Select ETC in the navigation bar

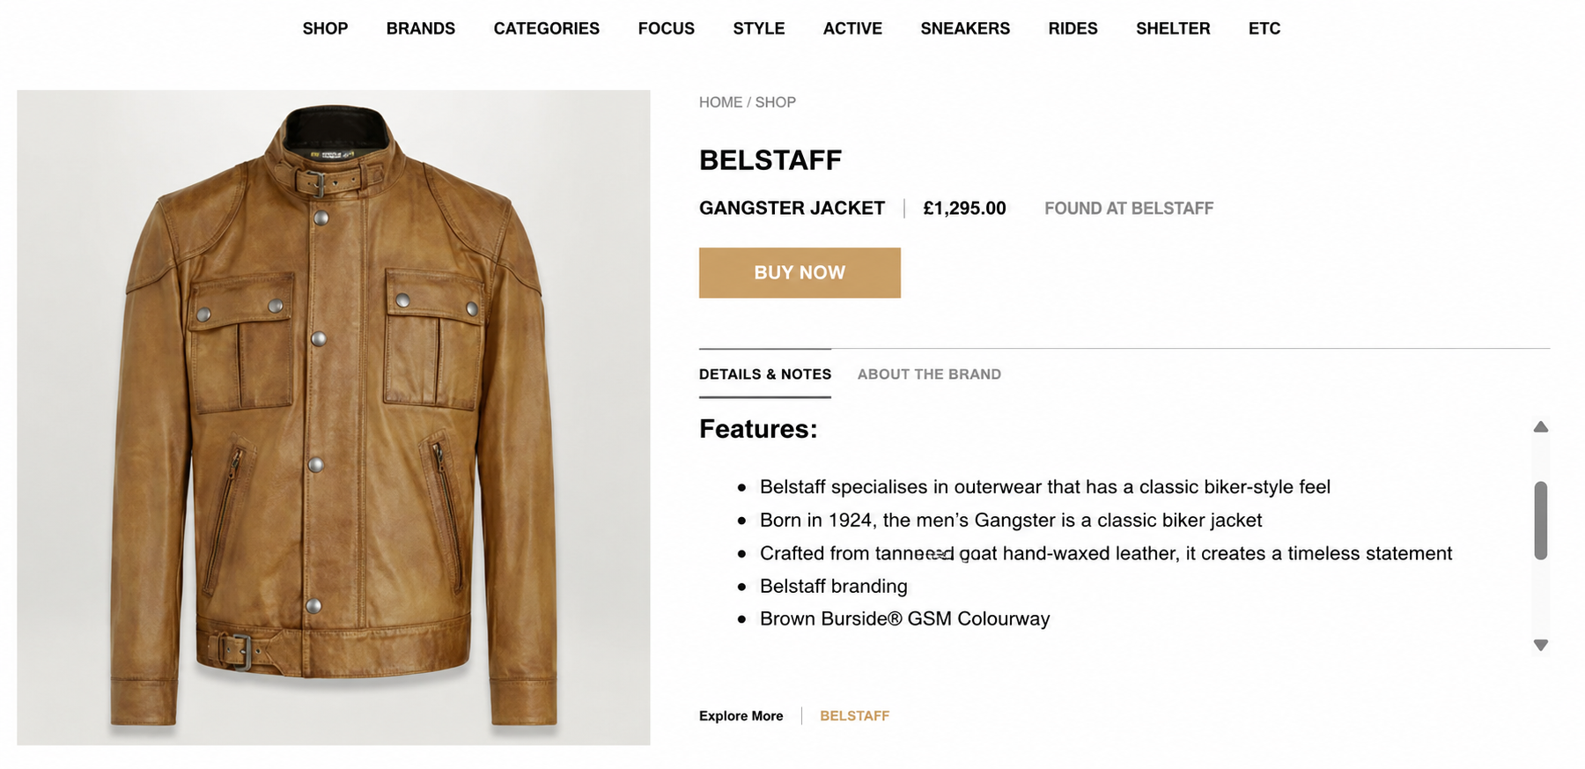click(1264, 28)
